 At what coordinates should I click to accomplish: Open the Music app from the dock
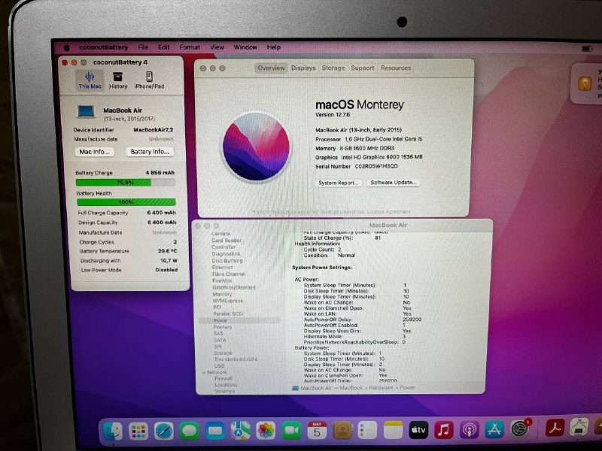click(442, 432)
